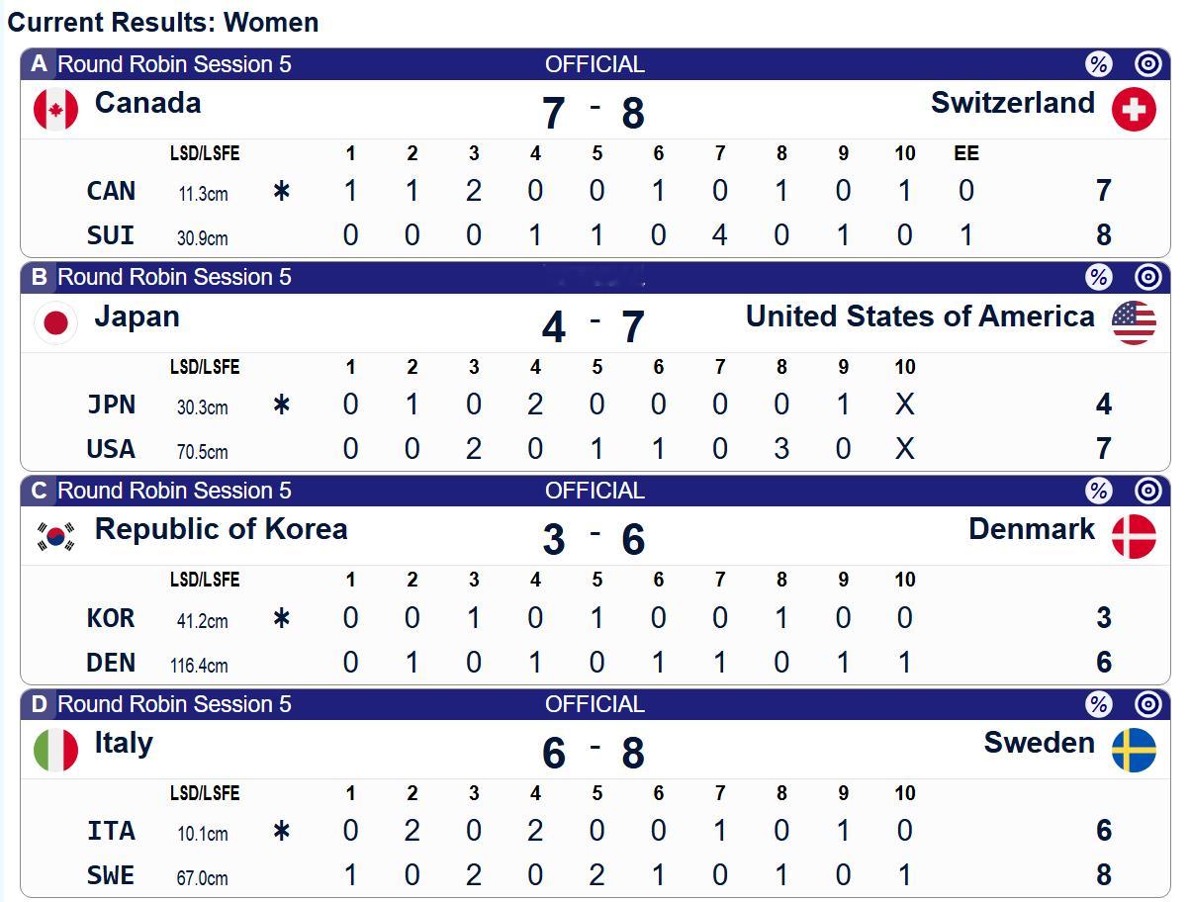The image size is (1190, 902).
Task: Click target shot icon for Sheet A
Action: pos(1147,64)
